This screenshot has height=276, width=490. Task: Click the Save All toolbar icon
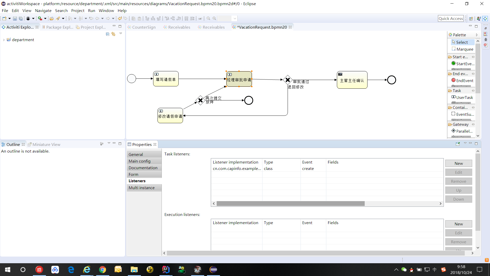point(21,18)
